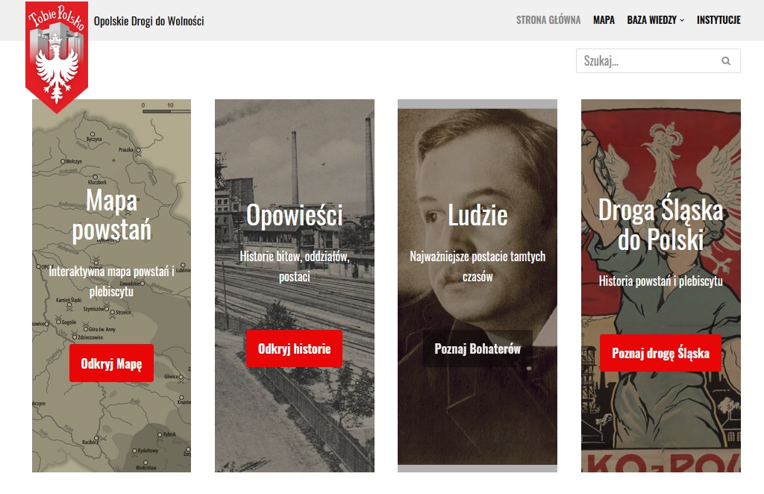Open the Instytucje menu item

718,20
